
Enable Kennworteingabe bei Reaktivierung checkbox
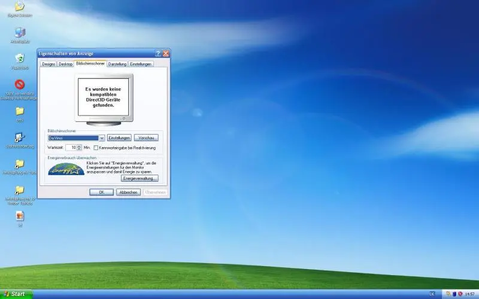[96, 147]
